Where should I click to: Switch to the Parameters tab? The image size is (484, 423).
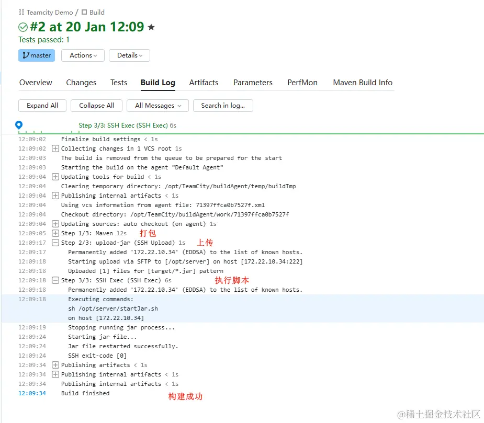253,83
